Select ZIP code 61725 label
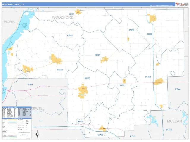Screen dimensions: 190x142 [133, 136]
